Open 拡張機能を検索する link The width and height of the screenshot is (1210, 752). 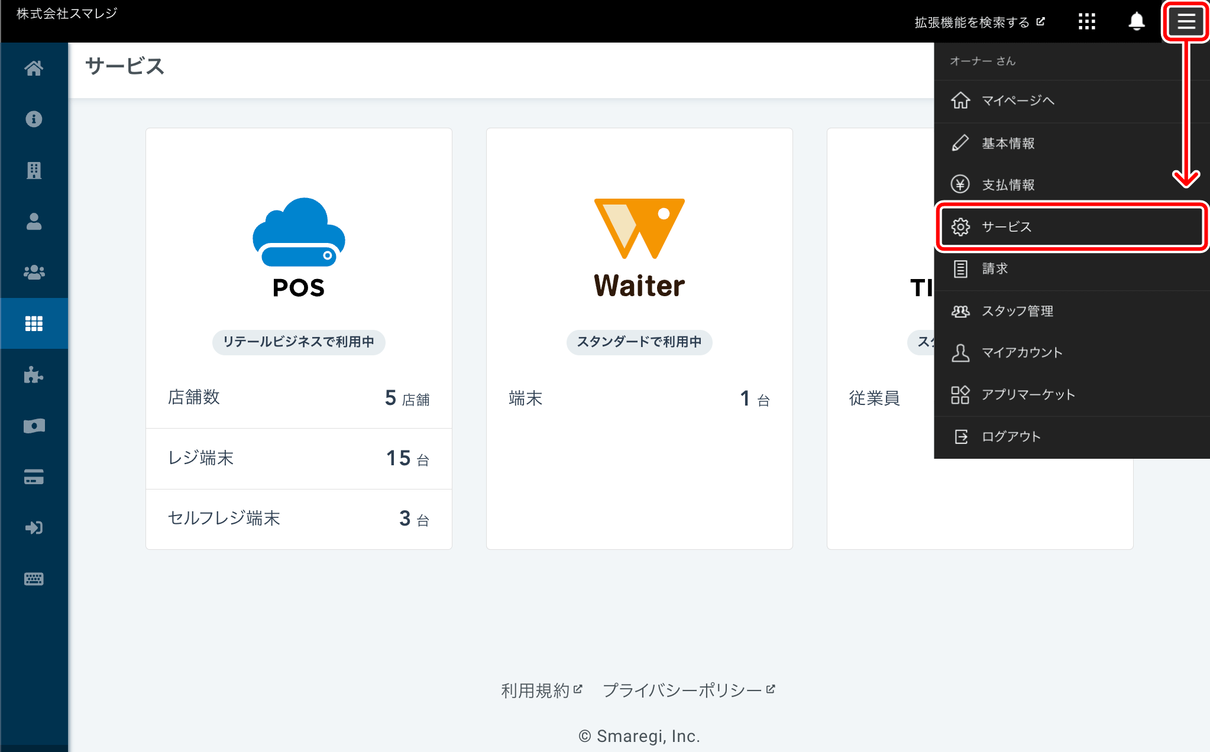[979, 22]
